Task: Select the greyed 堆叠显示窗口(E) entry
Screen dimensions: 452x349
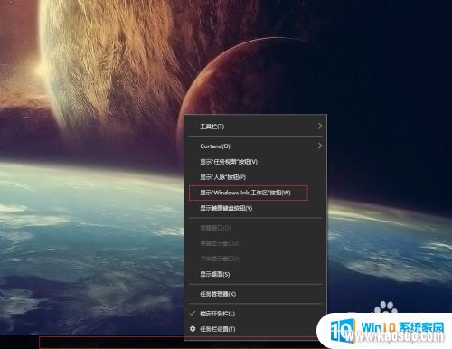Action: 256,243
